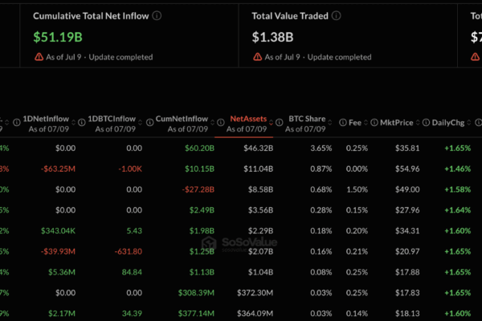This screenshot has height=321, width=482.
Task: Click info icon beside Cumulative Total Net Inflow
Action: 157,16
